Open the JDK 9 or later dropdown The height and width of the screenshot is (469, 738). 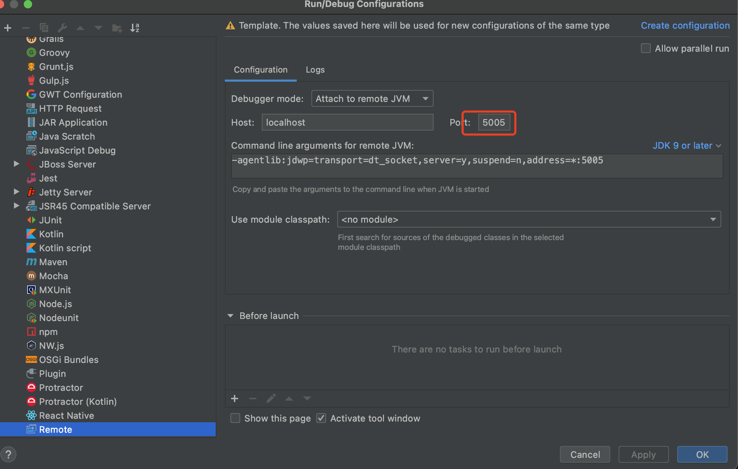tap(687, 146)
